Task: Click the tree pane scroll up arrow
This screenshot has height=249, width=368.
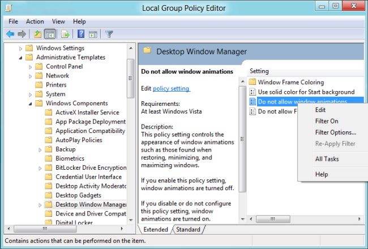Action: (x=131, y=48)
